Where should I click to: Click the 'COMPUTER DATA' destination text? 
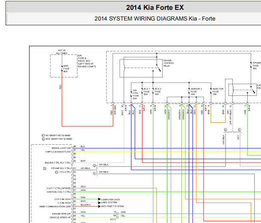tap(110, 199)
